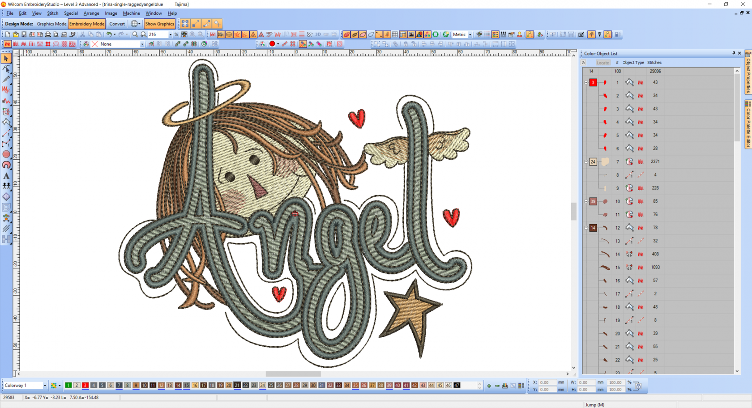The width and height of the screenshot is (752, 408).
Task: Click the red X No Outline icon
Action: coord(95,44)
